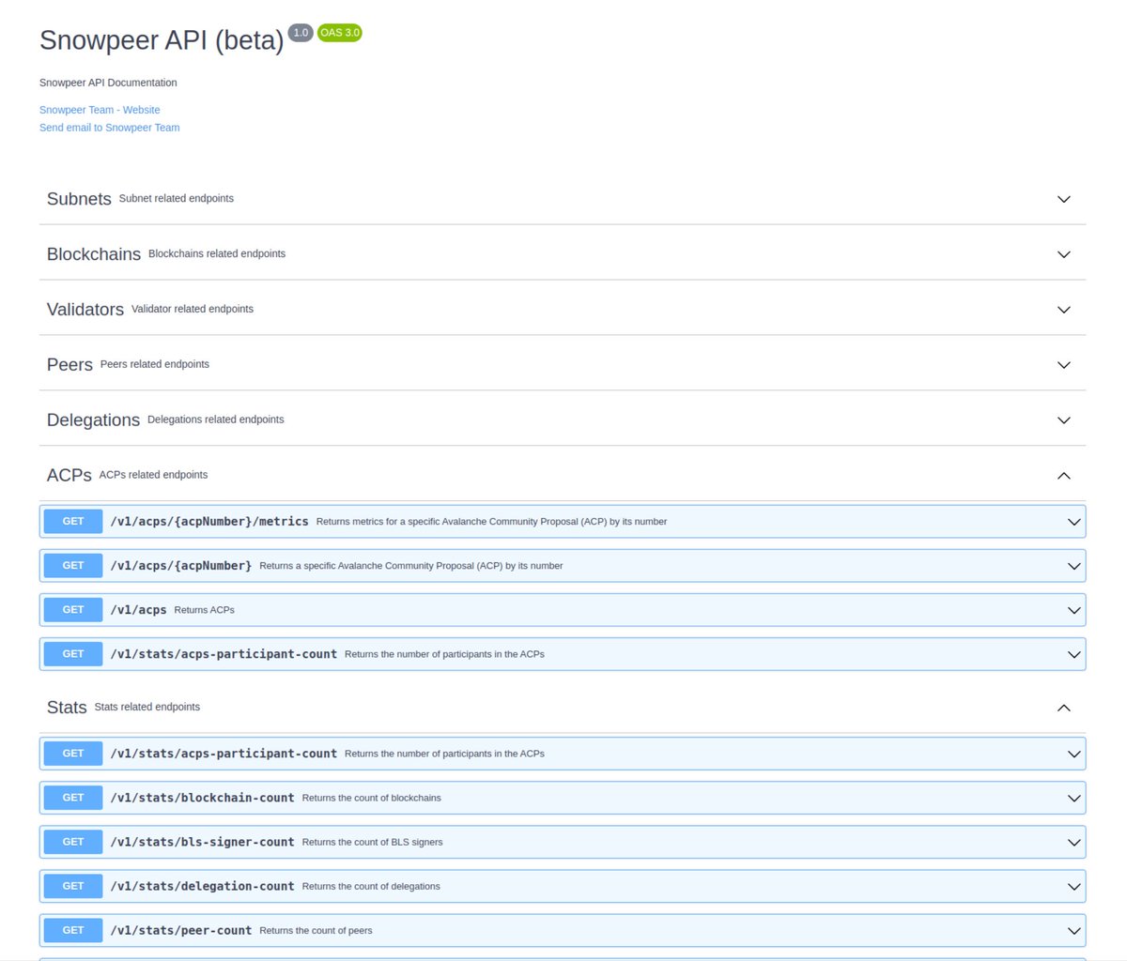The height and width of the screenshot is (961, 1127).
Task: Click the Snowpeer API Documentation text
Action: [x=108, y=83]
